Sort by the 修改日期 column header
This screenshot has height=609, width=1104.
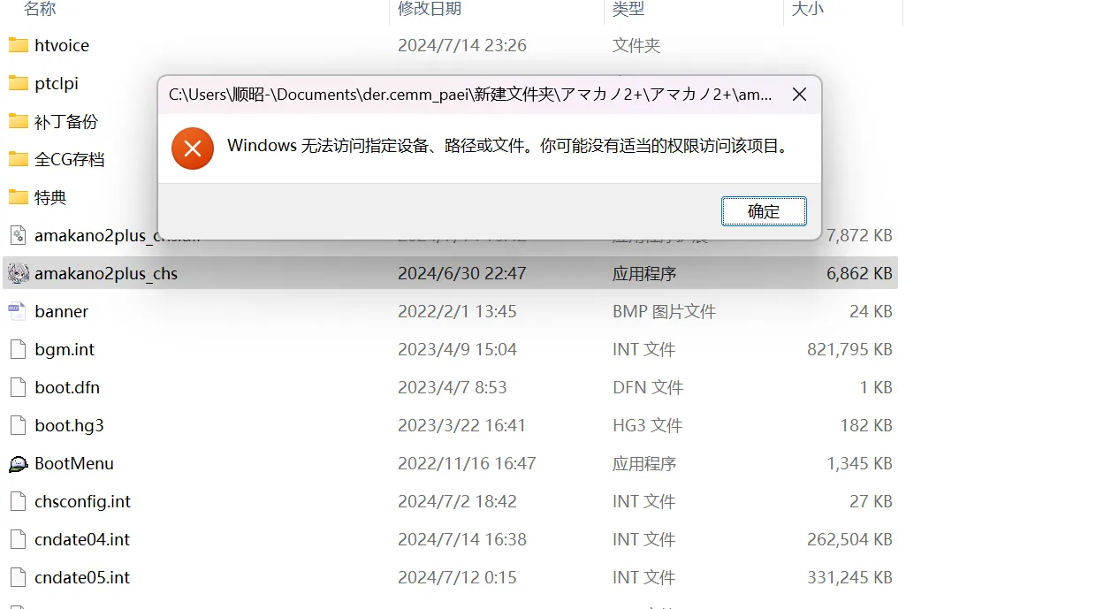[430, 9]
